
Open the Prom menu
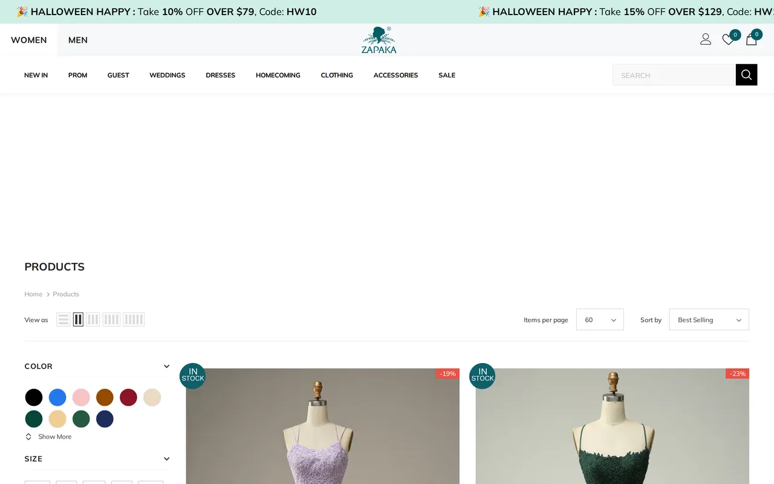point(77,75)
